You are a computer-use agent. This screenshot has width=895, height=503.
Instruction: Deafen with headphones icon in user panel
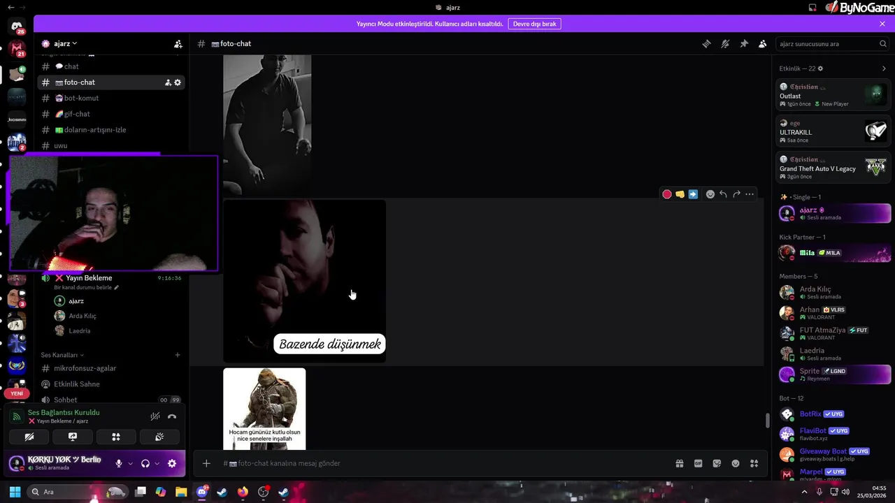pyautogui.click(x=145, y=463)
